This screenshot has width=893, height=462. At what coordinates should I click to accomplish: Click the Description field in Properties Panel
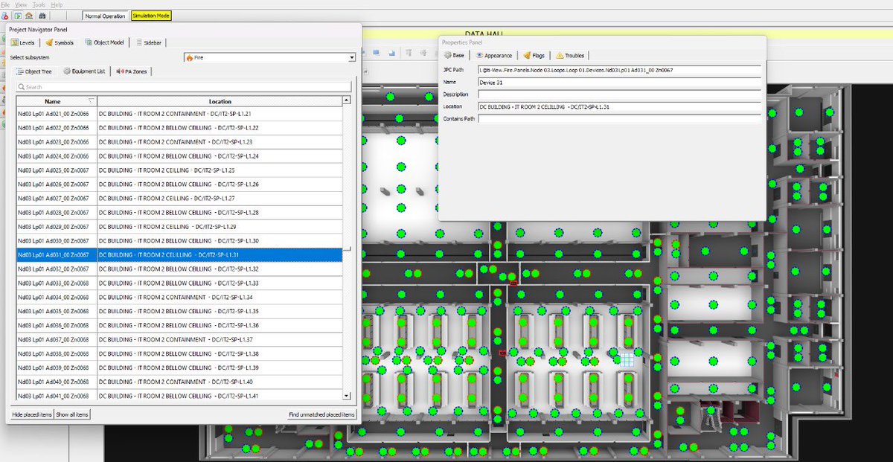tap(619, 94)
